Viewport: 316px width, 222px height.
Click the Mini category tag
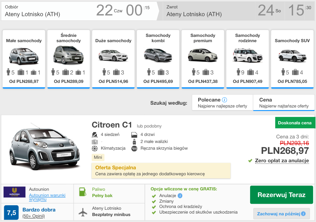tap(98, 157)
